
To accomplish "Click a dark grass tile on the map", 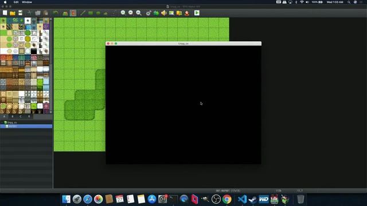I will click(80, 110).
